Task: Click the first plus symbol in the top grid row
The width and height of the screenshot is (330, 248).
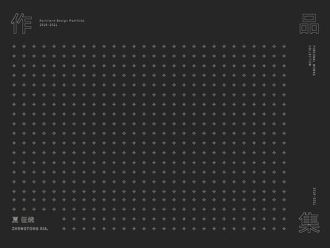Action: click(14, 46)
